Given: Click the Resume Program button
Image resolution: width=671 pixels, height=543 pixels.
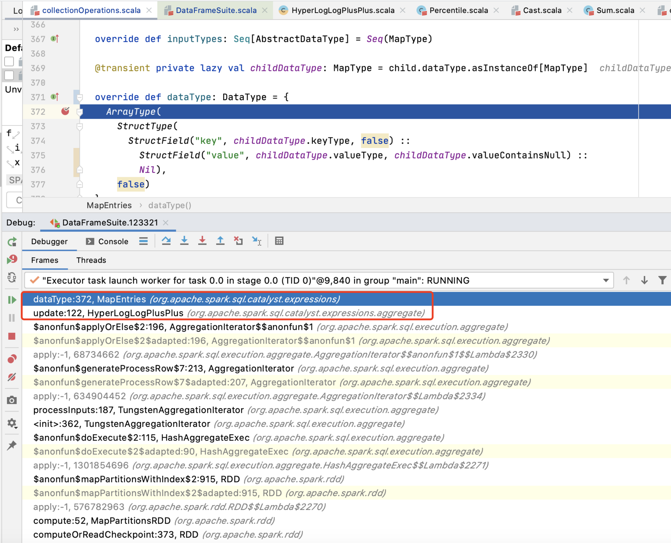Looking at the screenshot, I should [12, 300].
